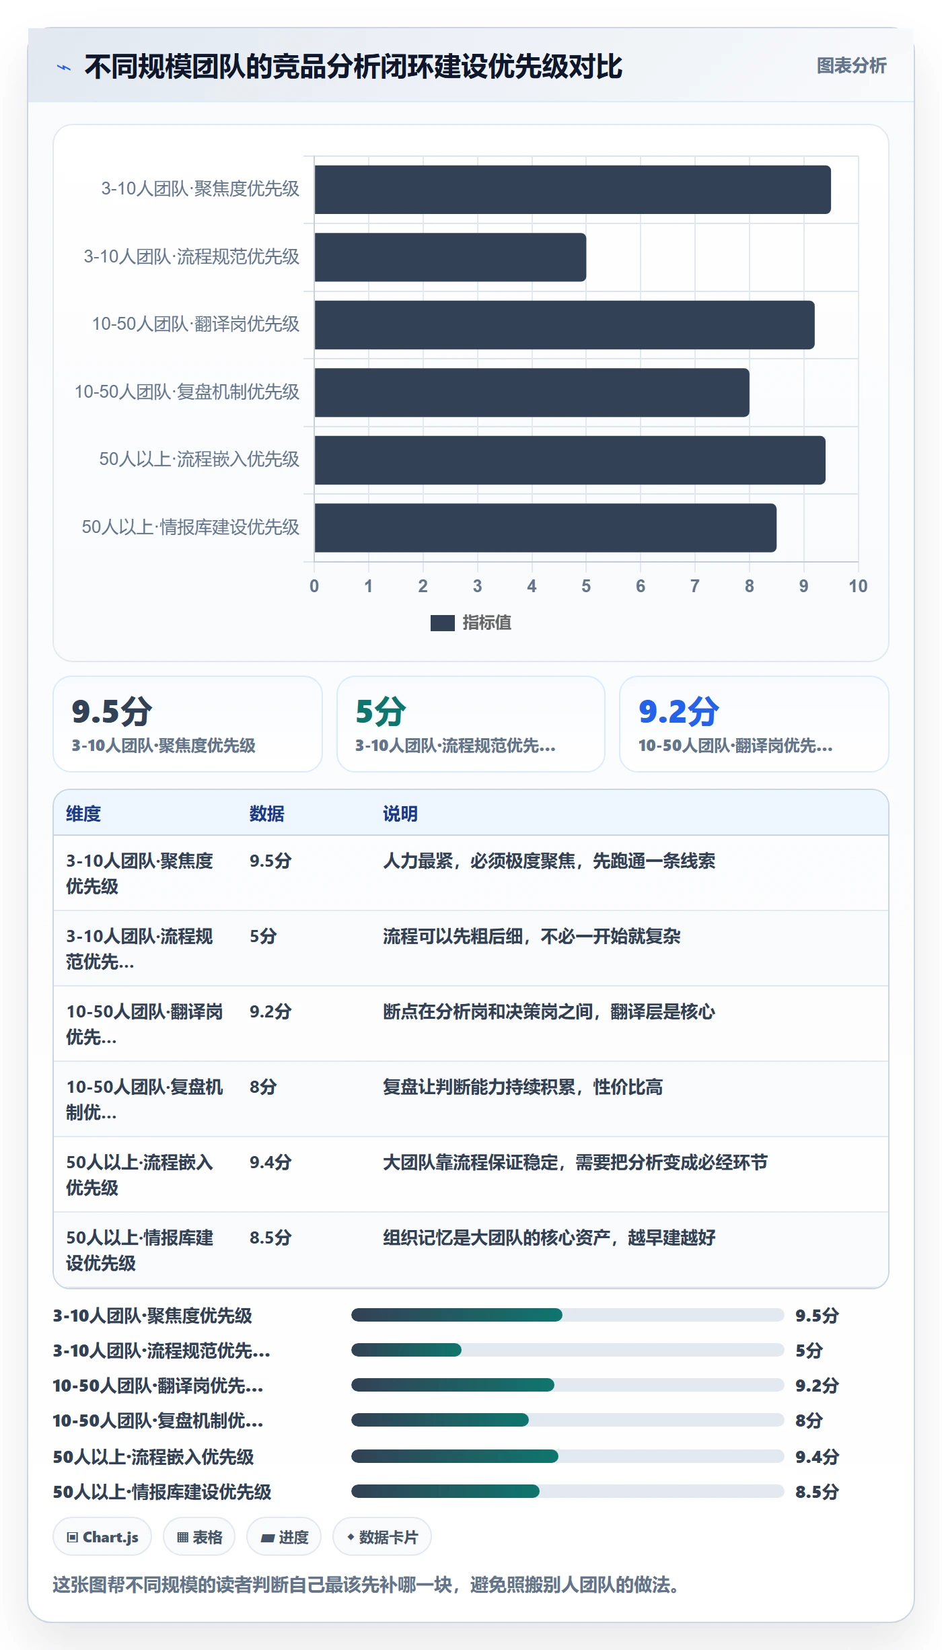Screen dimensions: 942x1650
Task: Click the 50人以上·情报库建设优先级 chart bar
Action: click(546, 528)
